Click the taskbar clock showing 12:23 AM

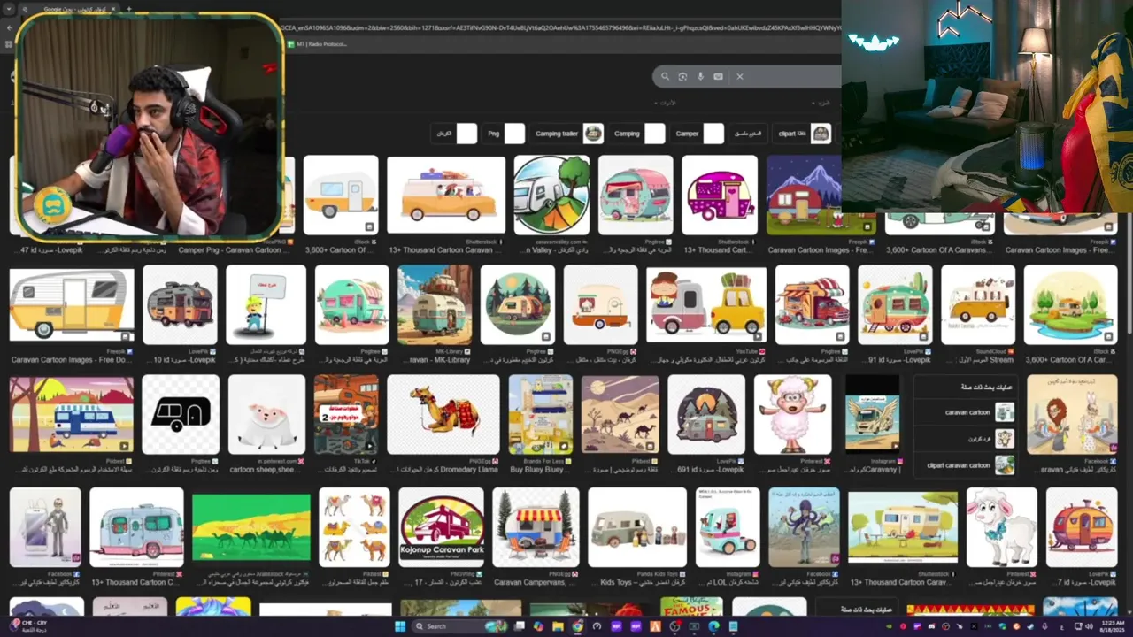tap(1113, 626)
